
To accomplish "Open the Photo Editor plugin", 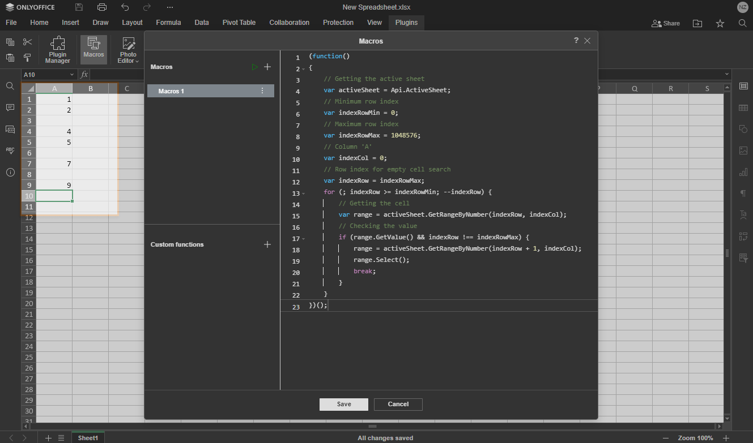I will (128, 50).
